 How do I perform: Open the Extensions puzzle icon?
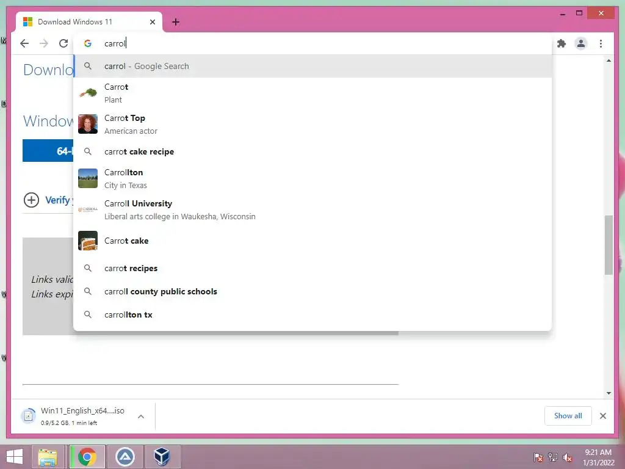click(x=562, y=43)
